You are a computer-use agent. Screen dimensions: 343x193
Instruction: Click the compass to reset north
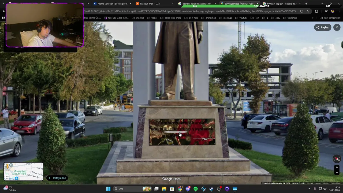[337, 159]
